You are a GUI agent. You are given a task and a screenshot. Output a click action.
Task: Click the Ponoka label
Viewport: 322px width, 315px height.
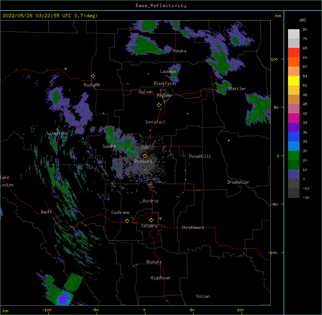point(179,51)
